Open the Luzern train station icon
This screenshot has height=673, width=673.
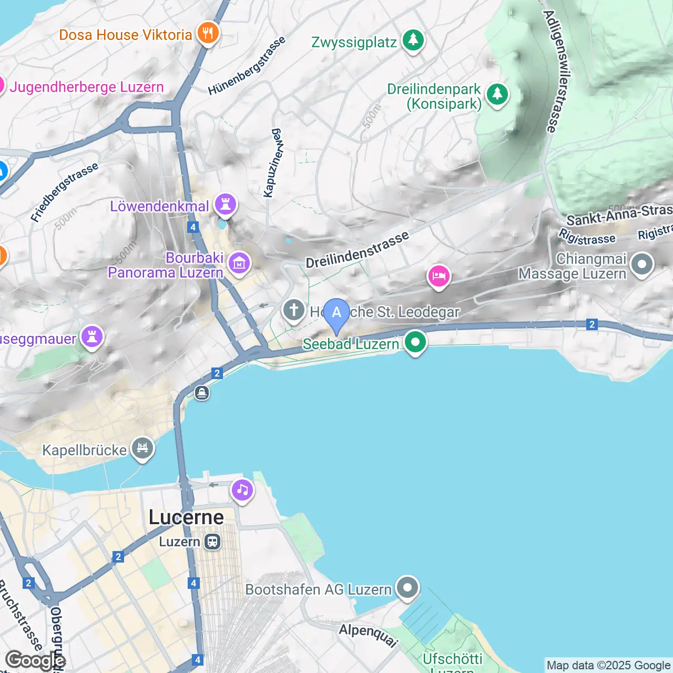212,542
